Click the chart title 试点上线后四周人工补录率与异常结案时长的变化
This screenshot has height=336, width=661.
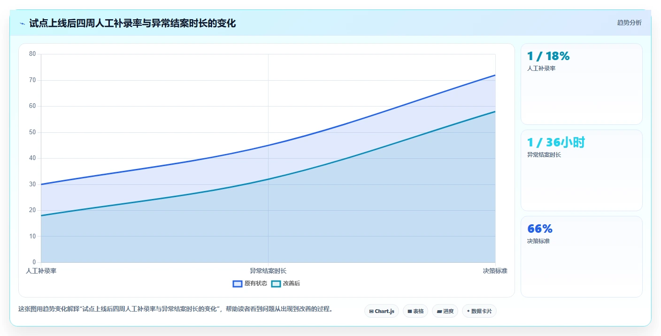(132, 23)
